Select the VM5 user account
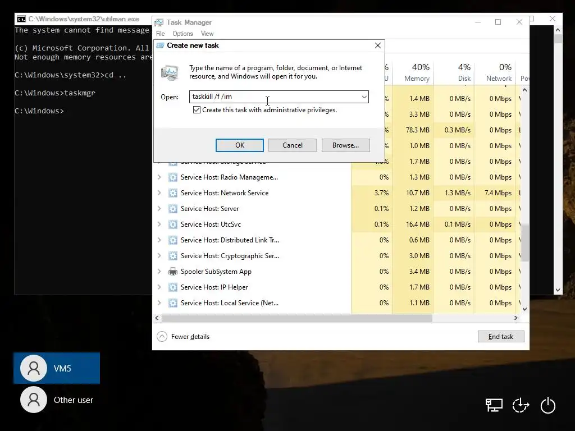Image resolution: width=575 pixels, height=431 pixels. (x=57, y=368)
